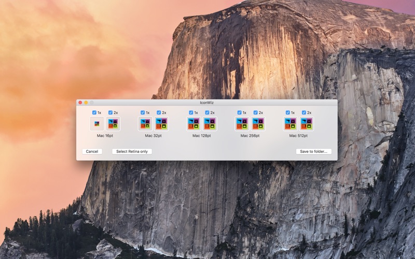Select the Mac 256pt 2x icon preview
The height and width of the screenshot is (259, 415).
pyautogui.click(x=258, y=124)
